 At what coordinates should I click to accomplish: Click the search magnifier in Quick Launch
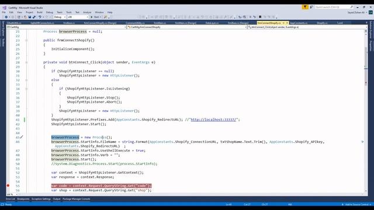click(352, 7)
